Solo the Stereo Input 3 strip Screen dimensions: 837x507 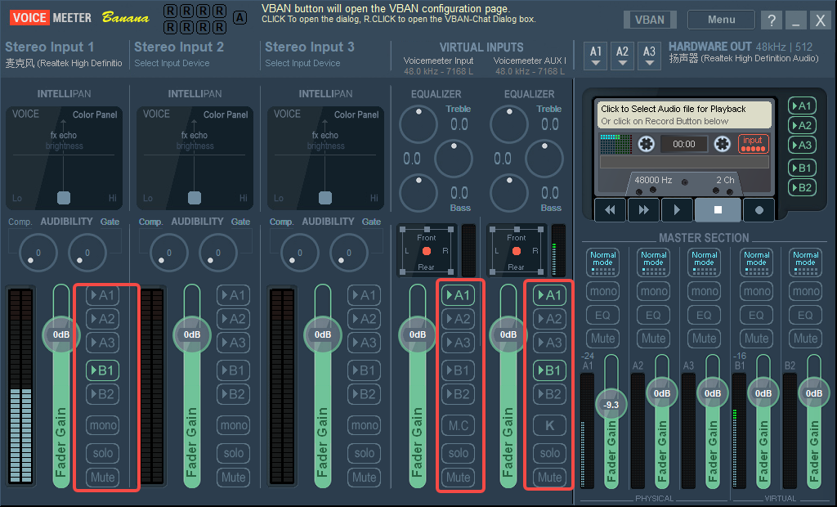point(364,453)
